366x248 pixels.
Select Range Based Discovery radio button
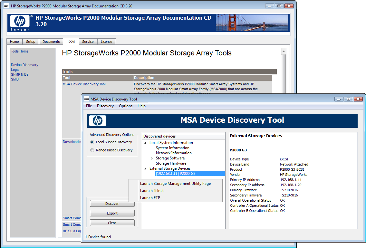(92, 150)
